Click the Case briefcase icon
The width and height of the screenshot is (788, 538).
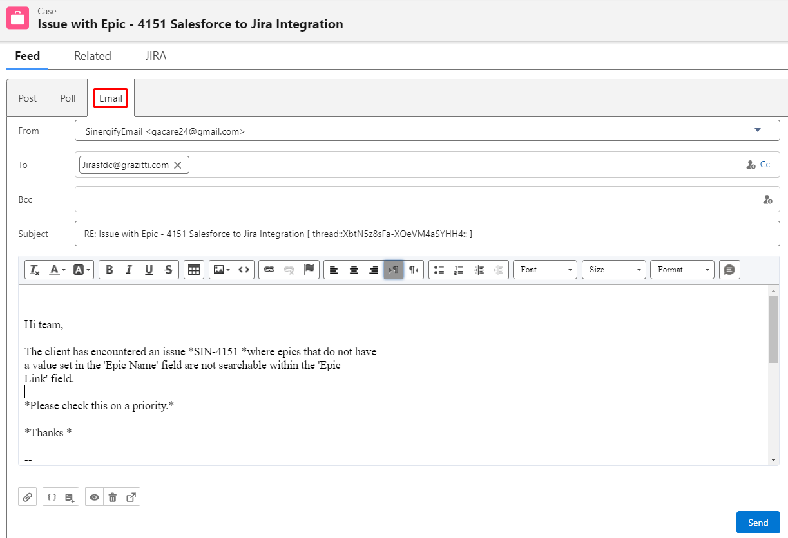tap(18, 18)
